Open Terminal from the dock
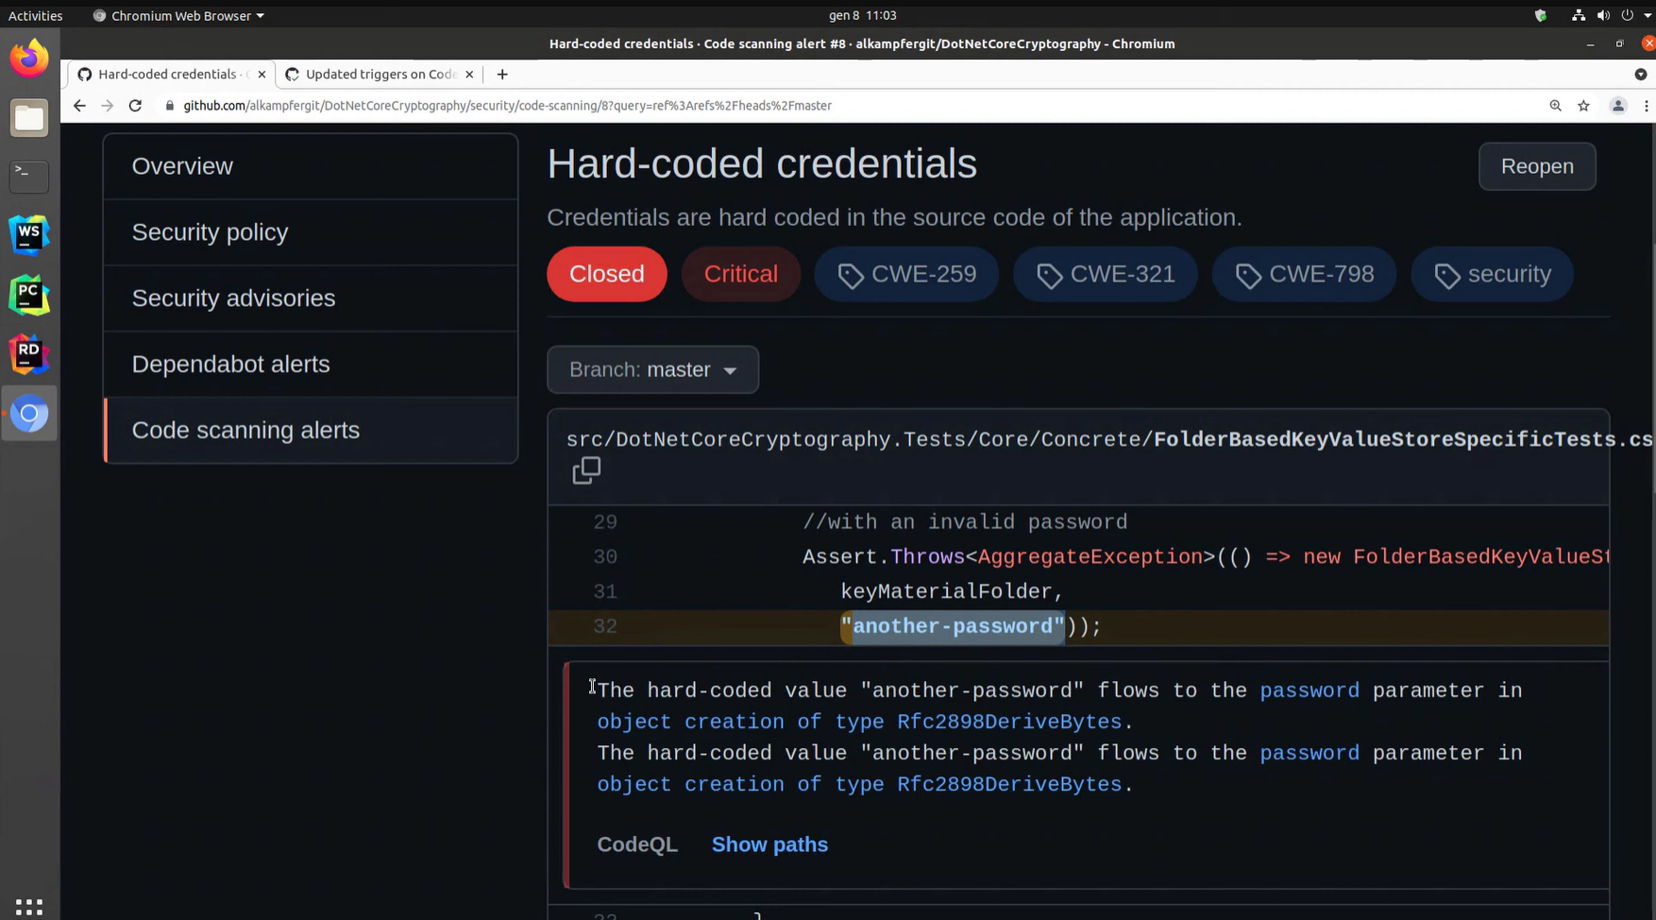This screenshot has width=1656, height=920. (x=29, y=176)
